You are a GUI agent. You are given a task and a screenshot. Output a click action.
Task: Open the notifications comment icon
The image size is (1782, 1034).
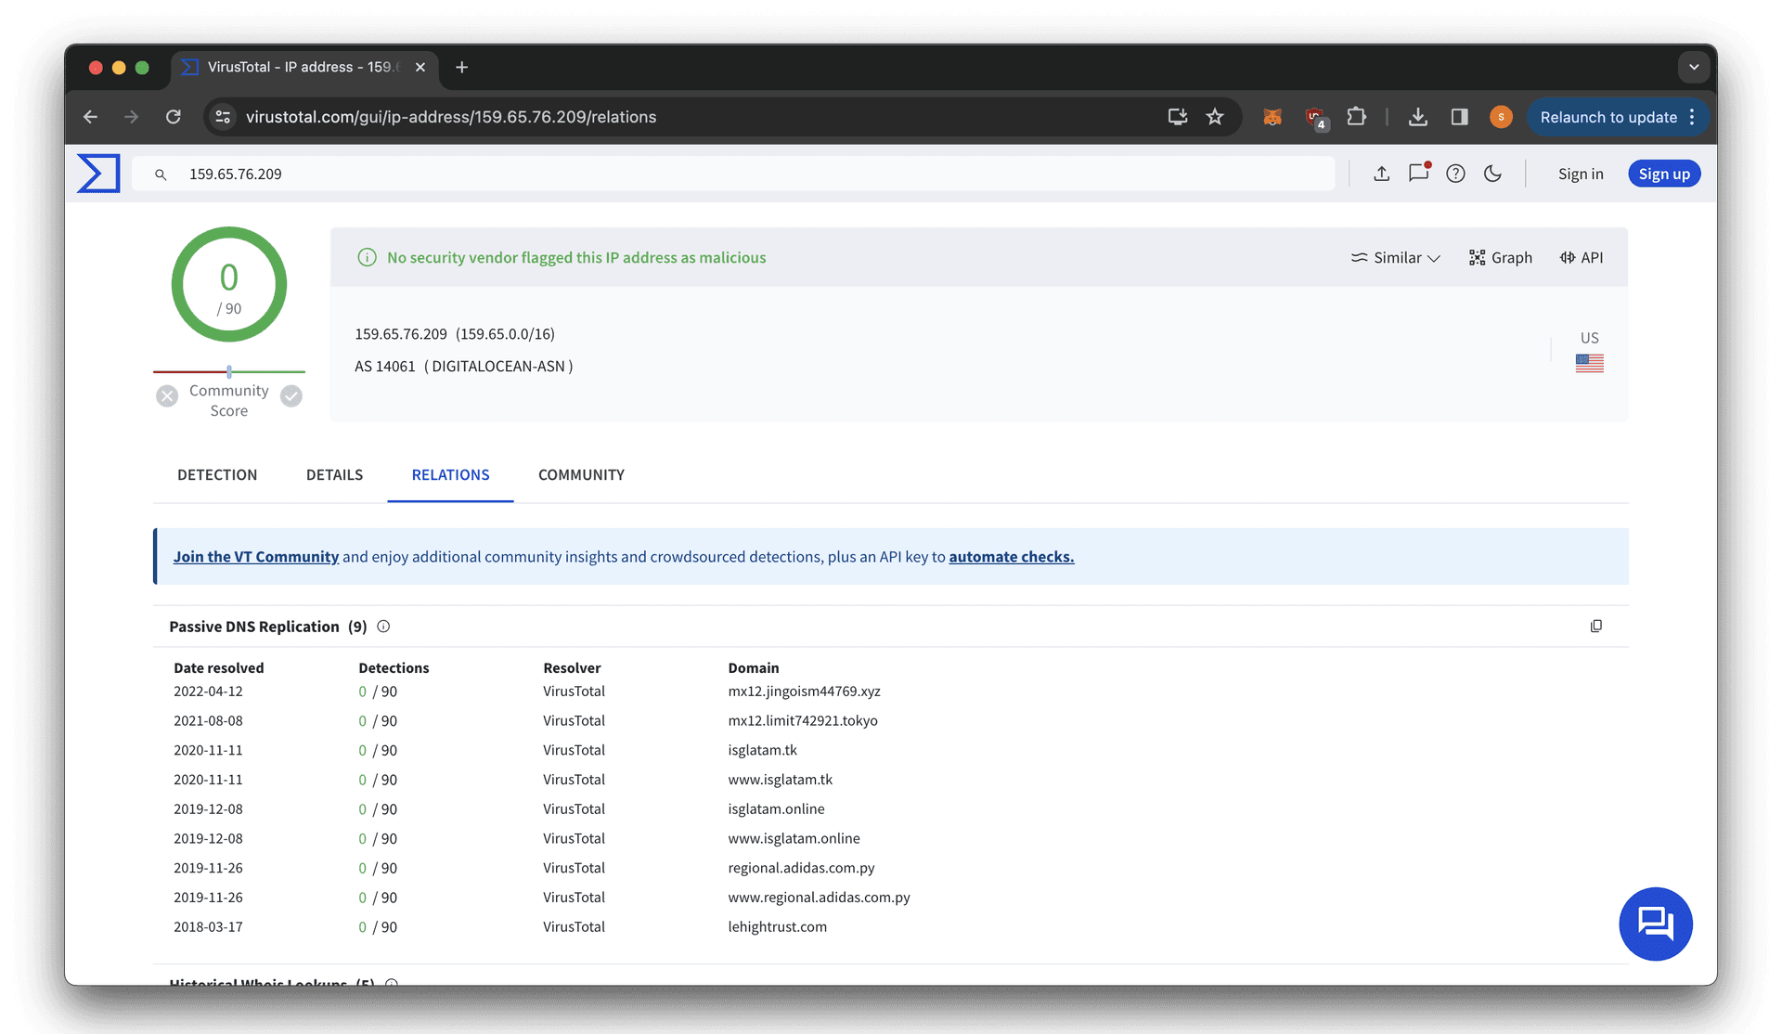tap(1418, 173)
